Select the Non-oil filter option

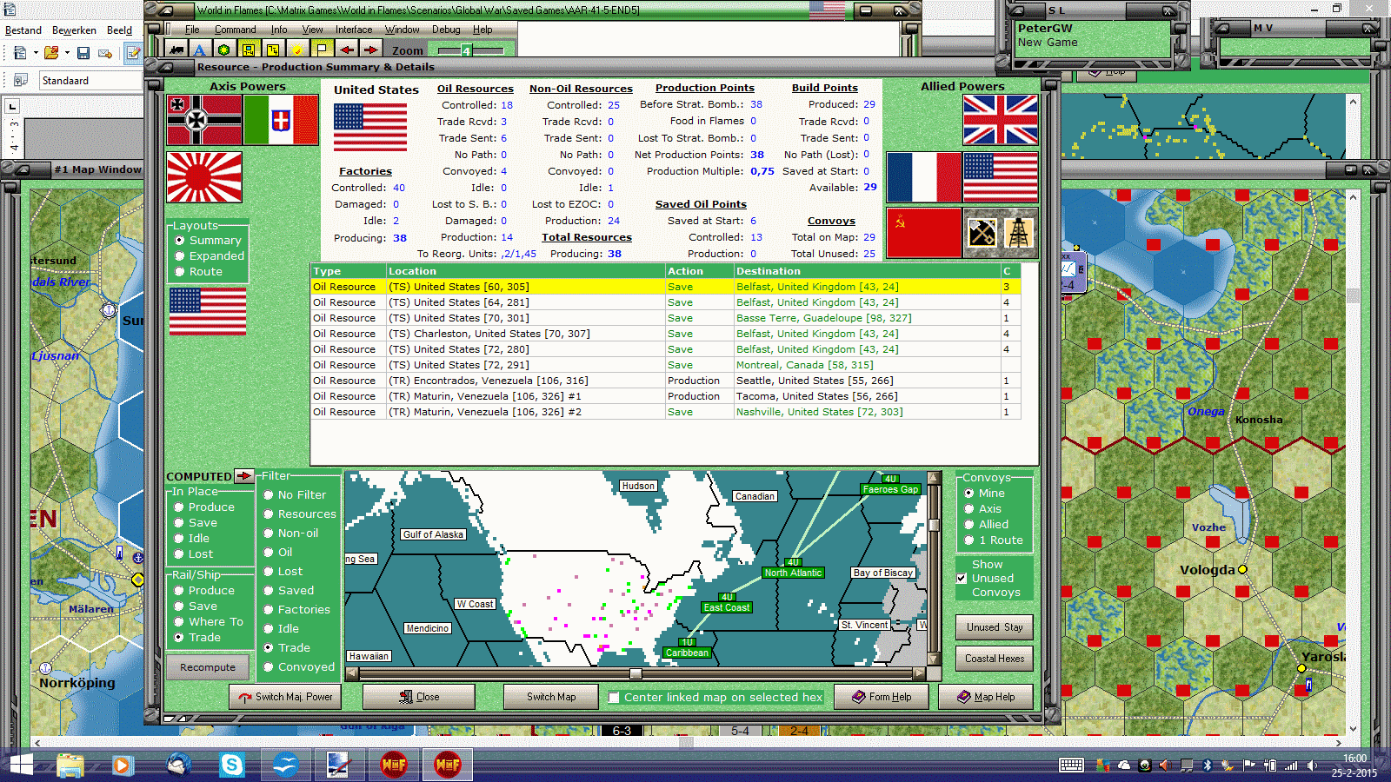tap(269, 533)
